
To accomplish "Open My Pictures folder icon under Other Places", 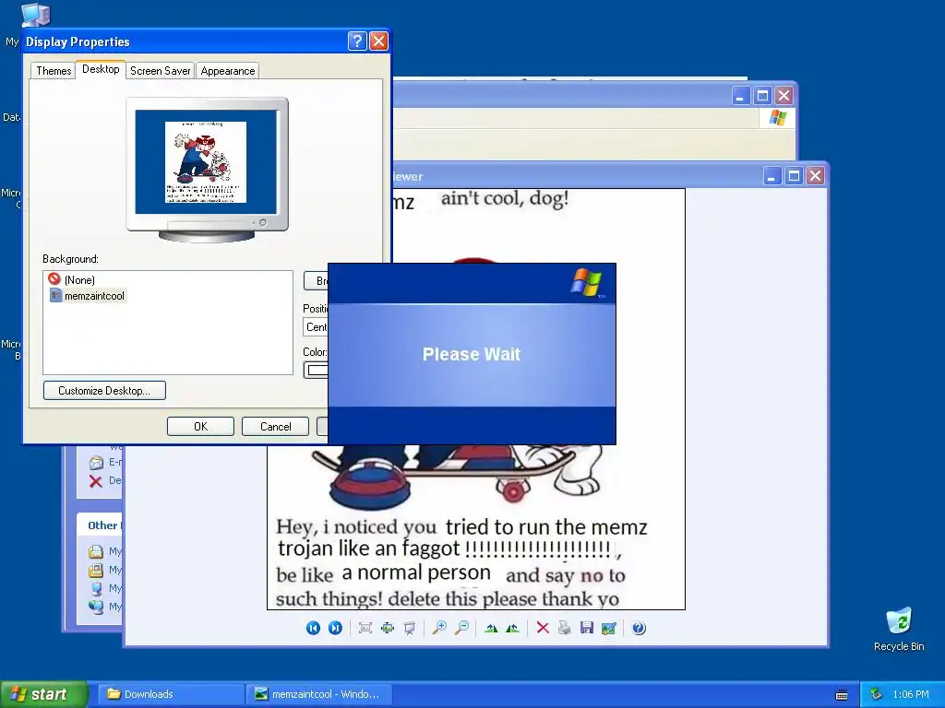I will (x=96, y=570).
